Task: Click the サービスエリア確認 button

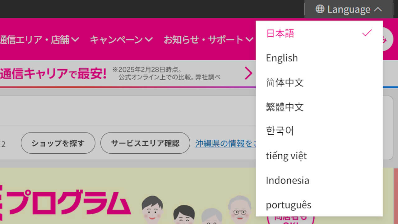Action: tap(145, 143)
